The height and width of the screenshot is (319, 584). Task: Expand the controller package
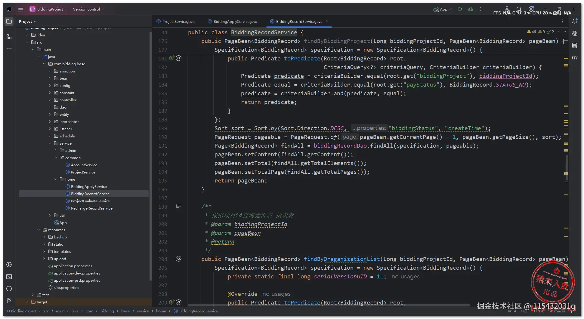(50, 100)
